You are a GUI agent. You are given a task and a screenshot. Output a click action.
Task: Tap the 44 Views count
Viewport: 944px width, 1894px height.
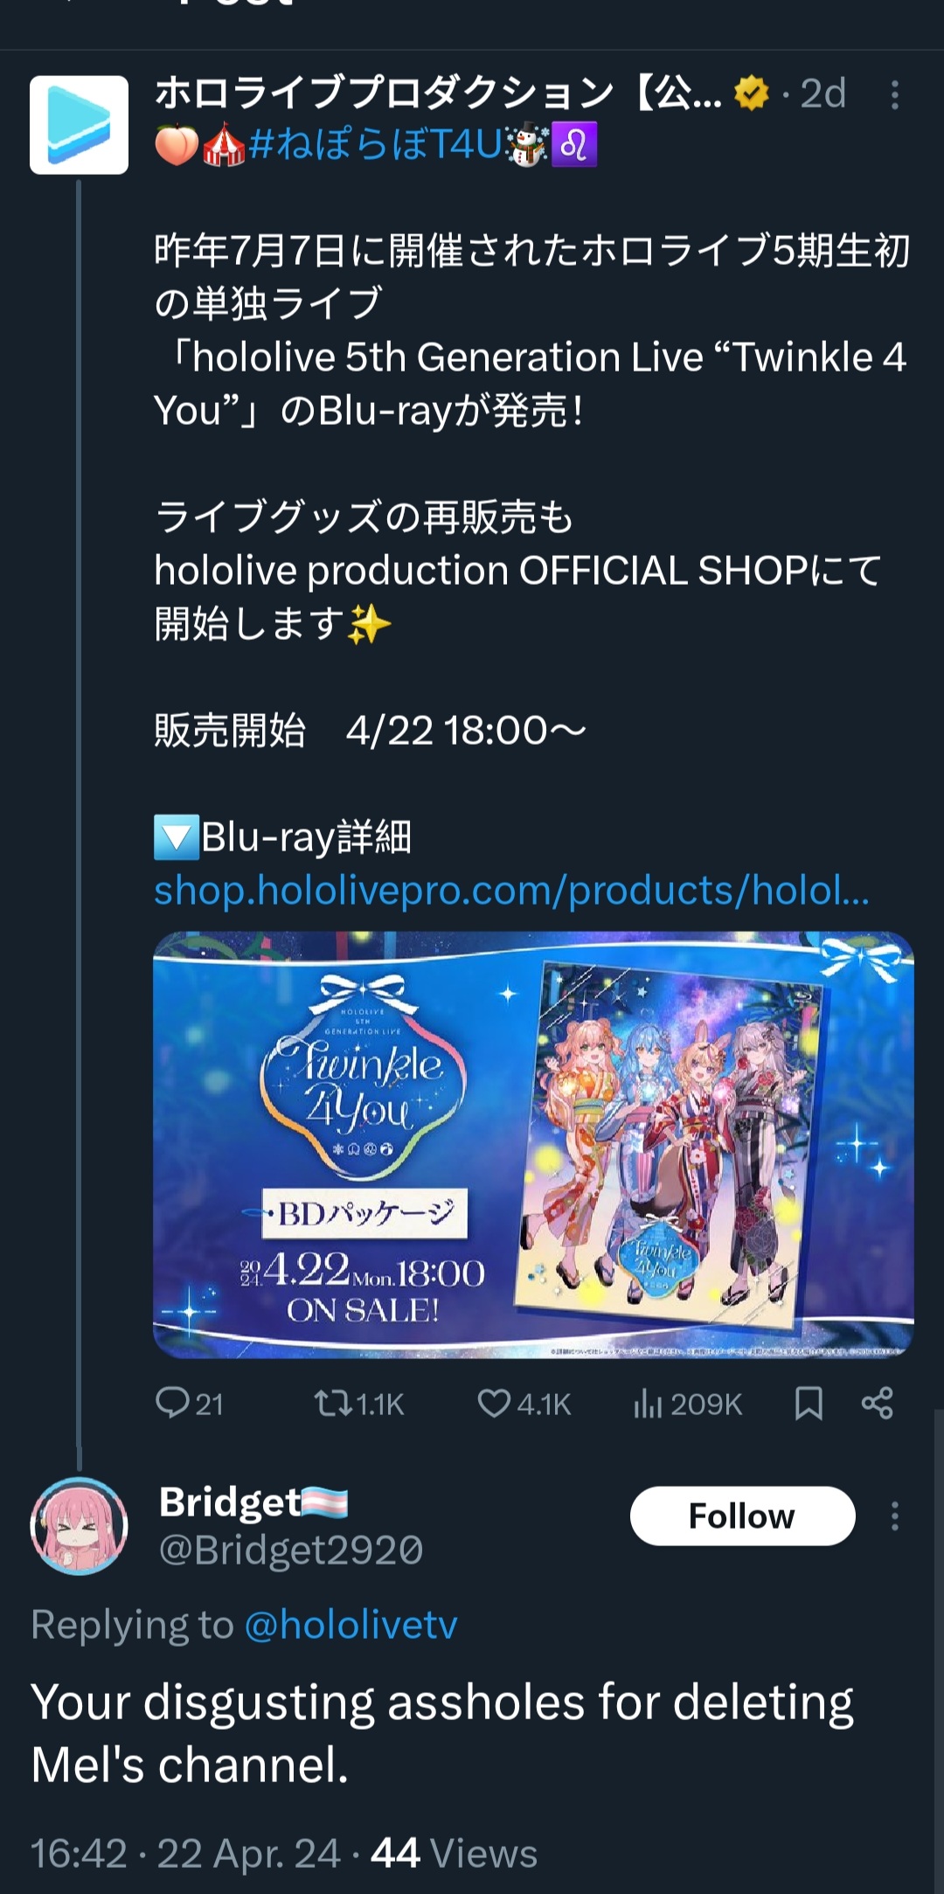(454, 1853)
